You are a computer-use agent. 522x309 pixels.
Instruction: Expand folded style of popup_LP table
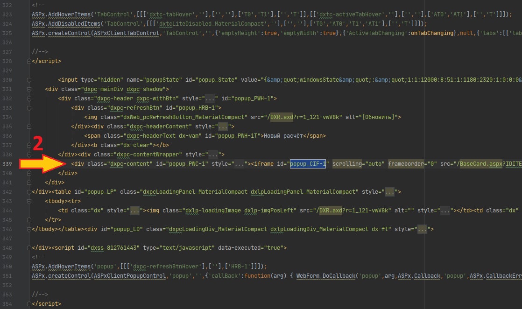(x=389, y=192)
